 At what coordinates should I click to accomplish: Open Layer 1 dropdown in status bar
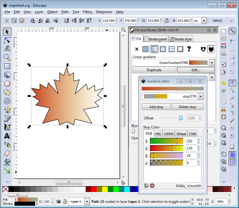pos(87,202)
